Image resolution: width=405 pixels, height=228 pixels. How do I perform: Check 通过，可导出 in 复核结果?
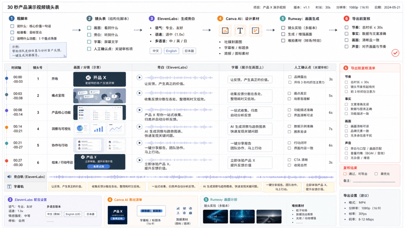coord(345,174)
